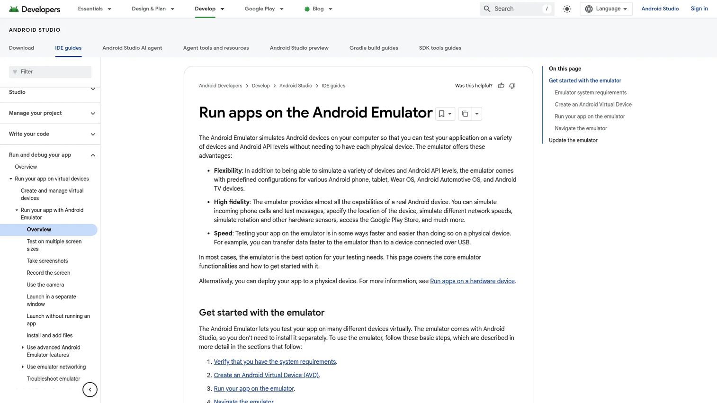The image size is (717, 403).
Task: Collapse the left sidebar with arrow button
Action: point(90,390)
